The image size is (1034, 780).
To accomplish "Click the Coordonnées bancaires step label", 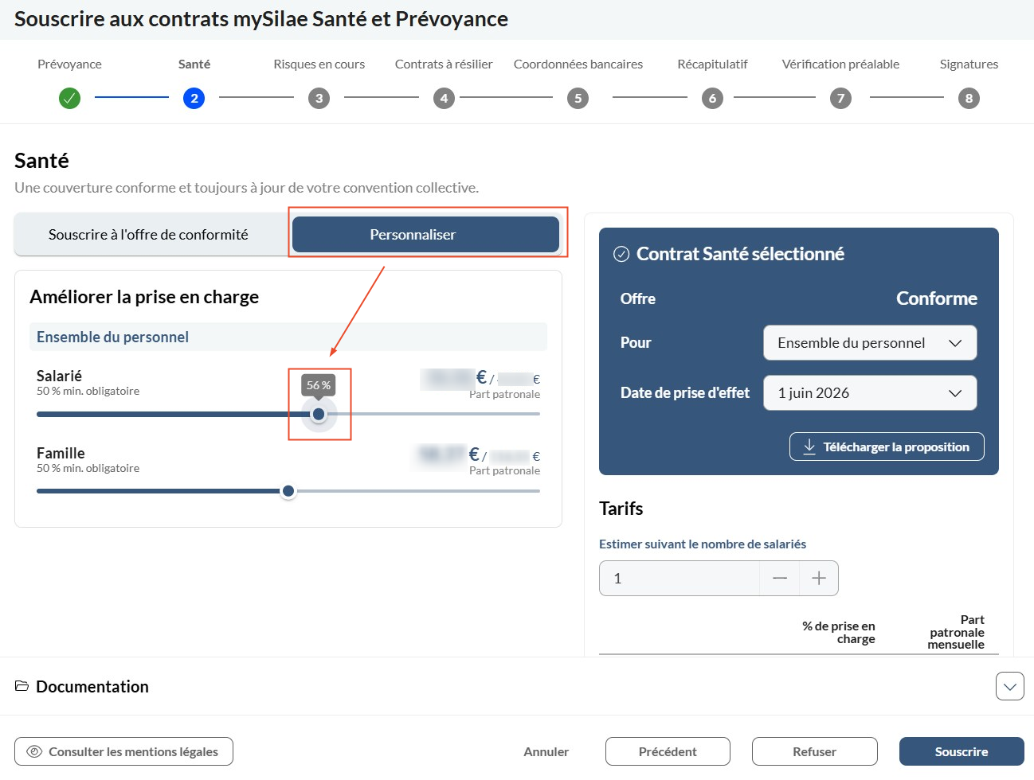I will (x=578, y=64).
